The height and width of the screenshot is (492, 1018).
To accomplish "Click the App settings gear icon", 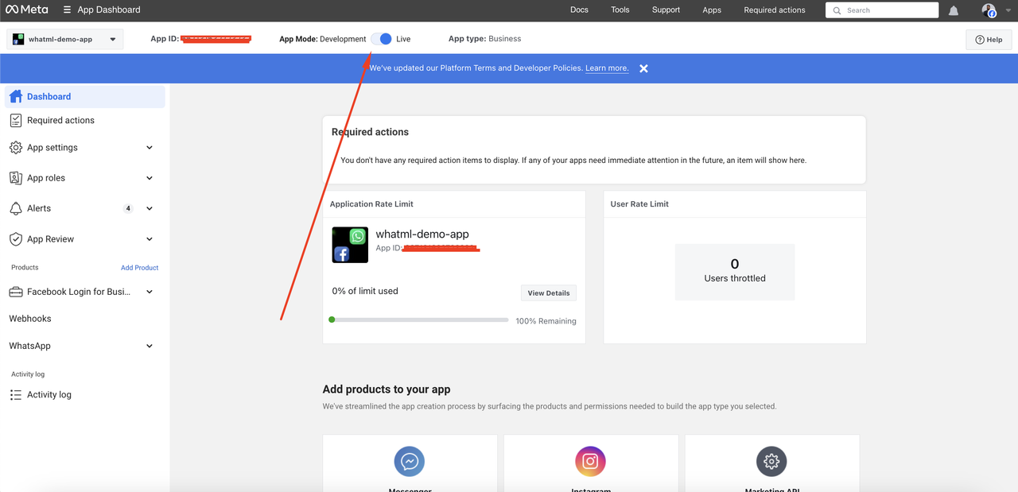I will (15, 148).
